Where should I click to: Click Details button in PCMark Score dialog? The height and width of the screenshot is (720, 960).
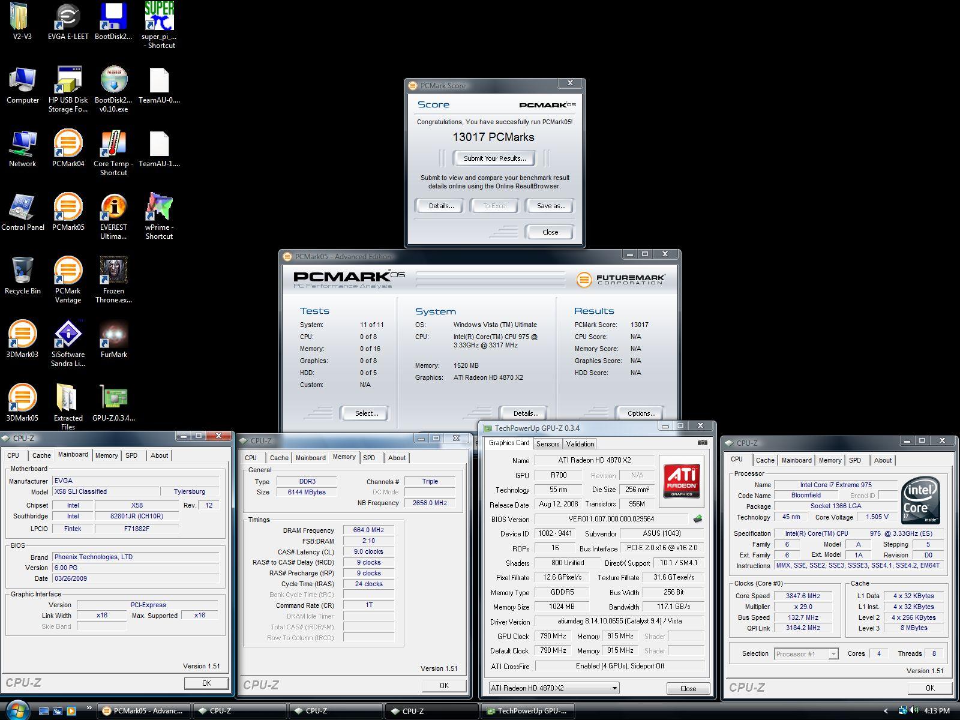[x=441, y=206]
